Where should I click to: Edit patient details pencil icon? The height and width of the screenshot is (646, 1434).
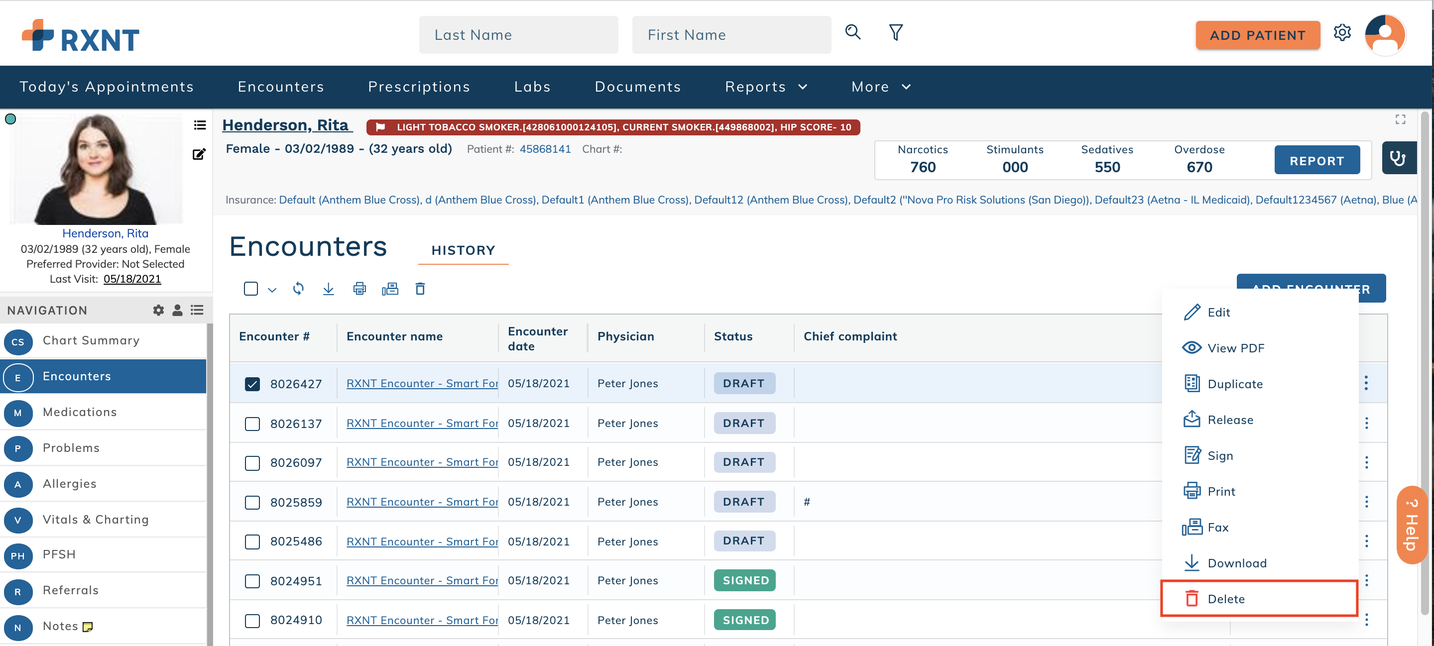coord(199,154)
